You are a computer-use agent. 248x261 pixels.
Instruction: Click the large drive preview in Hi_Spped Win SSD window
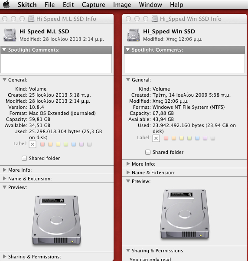pyautogui.click(x=185, y=214)
